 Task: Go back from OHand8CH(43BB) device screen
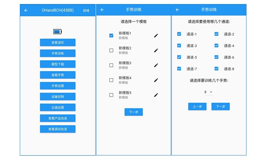[x=26, y=11]
